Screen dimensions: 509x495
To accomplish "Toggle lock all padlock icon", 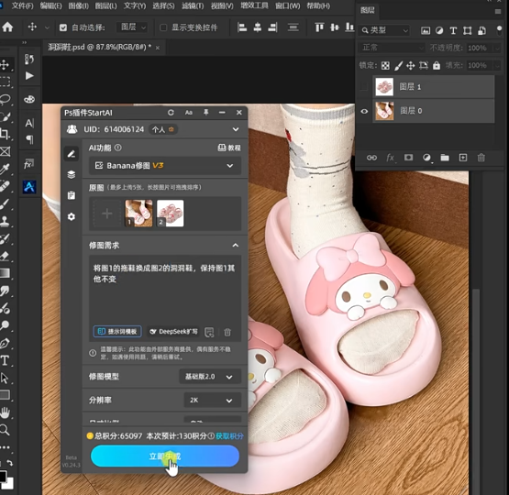I will point(437,65).
